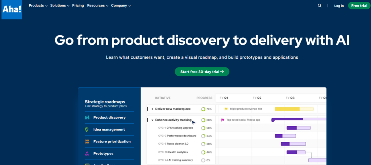The height and width of the screenshot is (165, 371).
Task: Collapse the Enhance activity tracking initiative arrow
Action: 153,120
